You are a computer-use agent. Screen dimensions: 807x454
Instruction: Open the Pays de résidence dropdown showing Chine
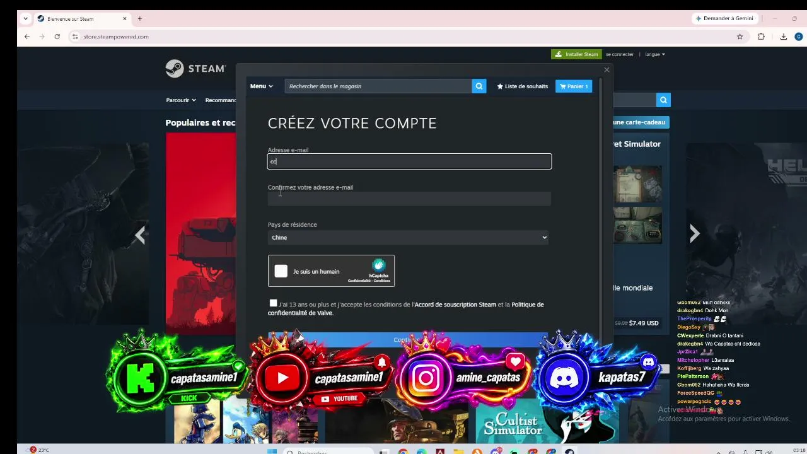(x=409, y=238)
